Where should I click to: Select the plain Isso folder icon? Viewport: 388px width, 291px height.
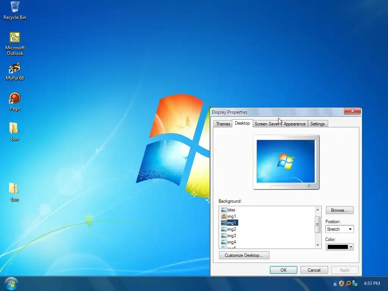click(x=14, y=131)
